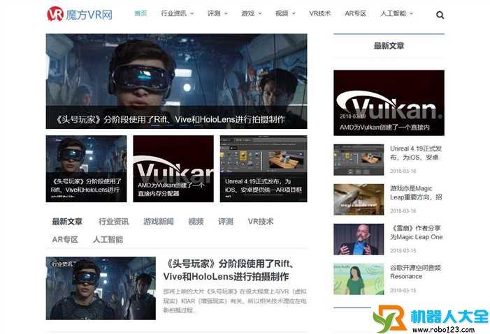This screenshot has height=334, width=490.
Task: Open the search magnifier icon
Action: (x=440, y=15)
